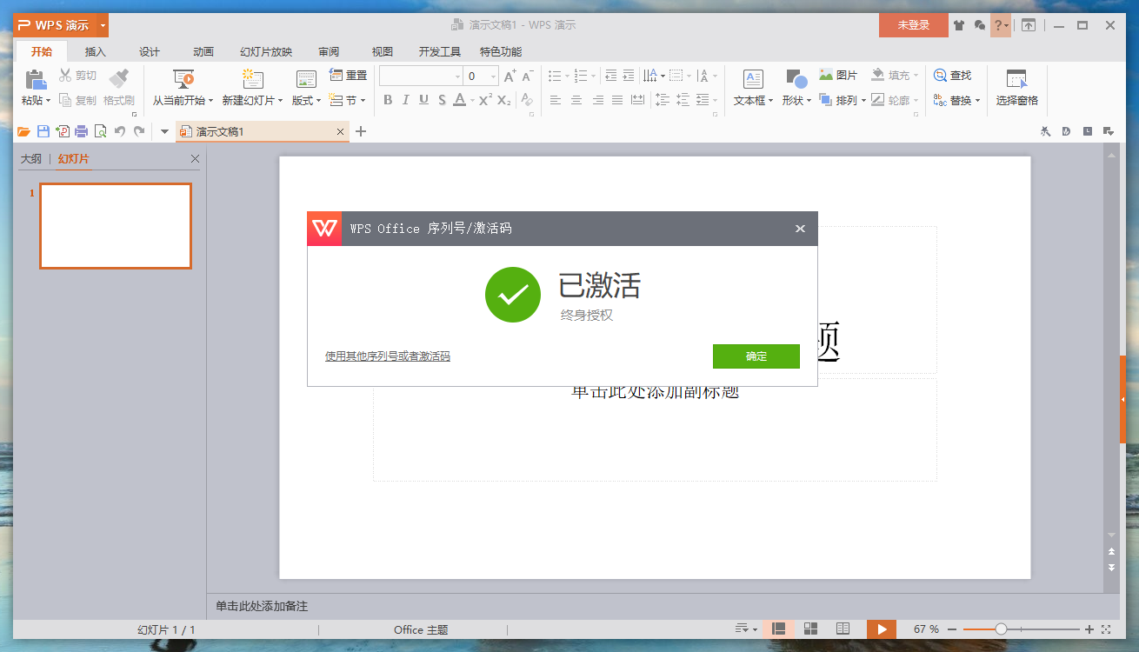
Task: Open the Design (设计) ribbon tab
Action: [x=150, y=52]
